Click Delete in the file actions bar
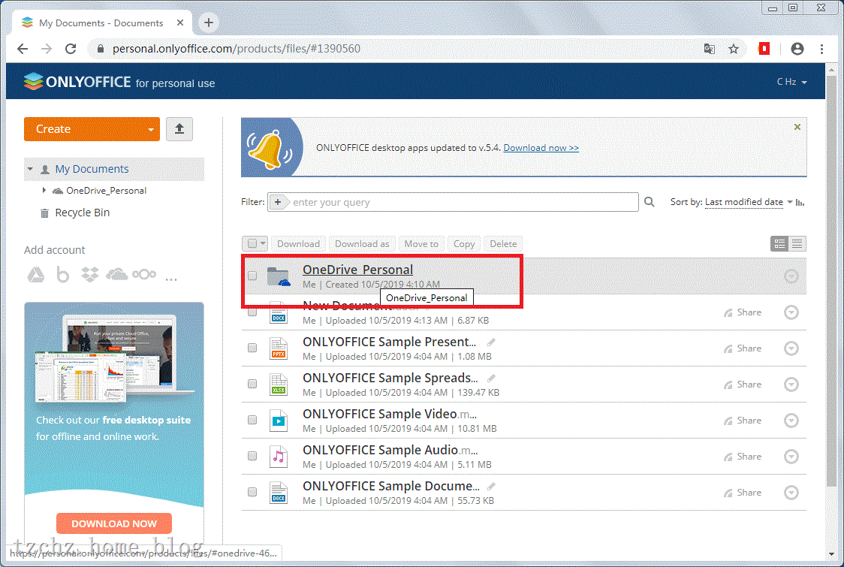Viewport: 844px width, 567px height. pos(503,244)
